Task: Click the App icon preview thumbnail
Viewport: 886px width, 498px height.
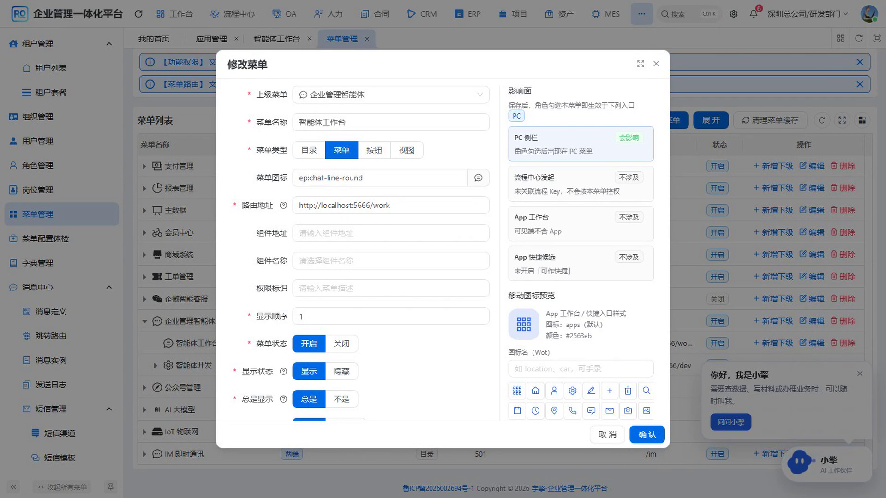Action: coord(523,324)
